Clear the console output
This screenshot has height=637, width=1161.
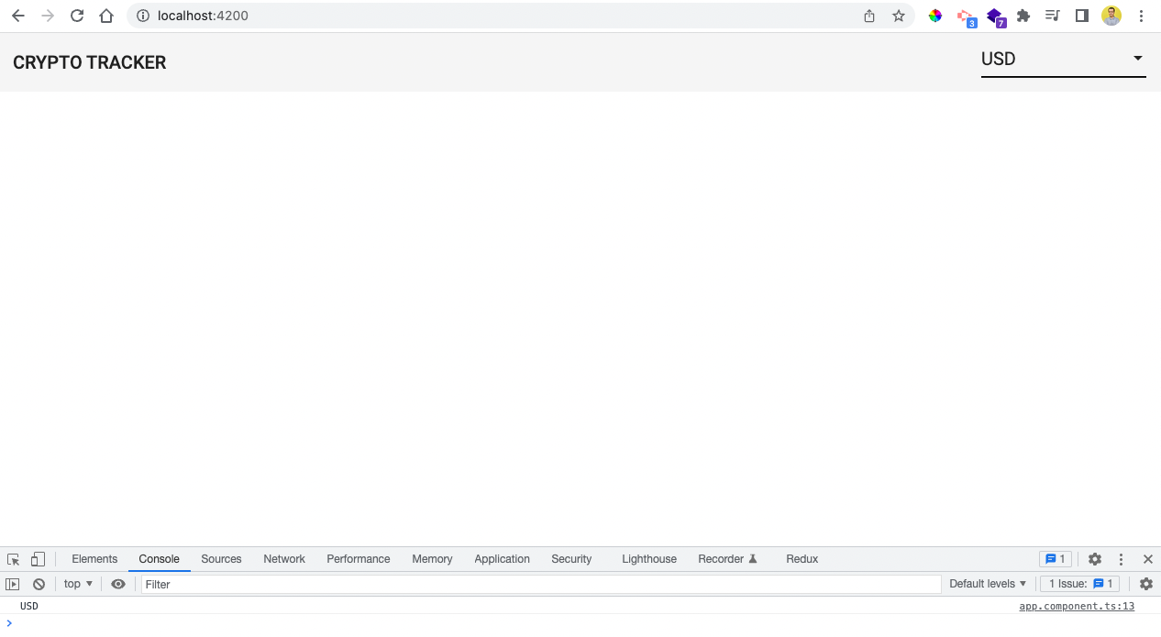39,584
